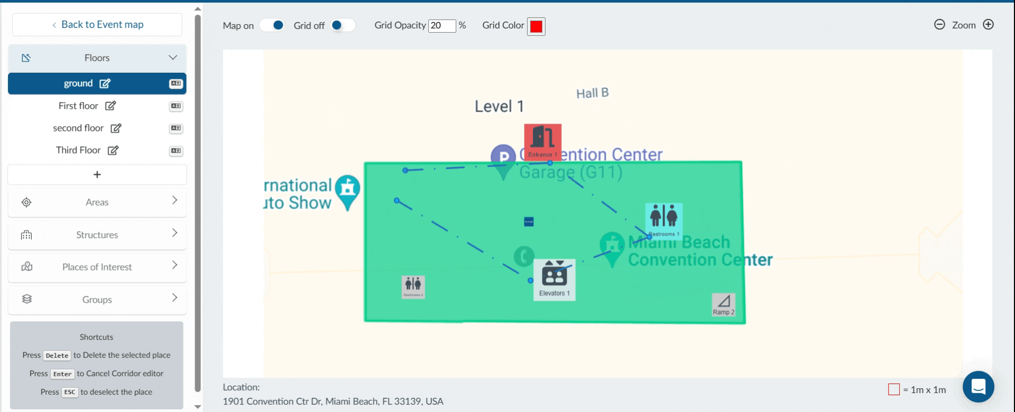
Task: Edit the First floor name
Action: tap(110, 106)
